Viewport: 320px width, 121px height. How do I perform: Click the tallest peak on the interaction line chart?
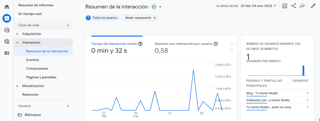(193, 70)
